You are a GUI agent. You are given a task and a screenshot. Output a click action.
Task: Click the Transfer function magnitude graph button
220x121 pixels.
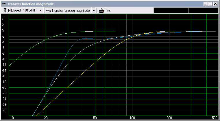point(68,10)
